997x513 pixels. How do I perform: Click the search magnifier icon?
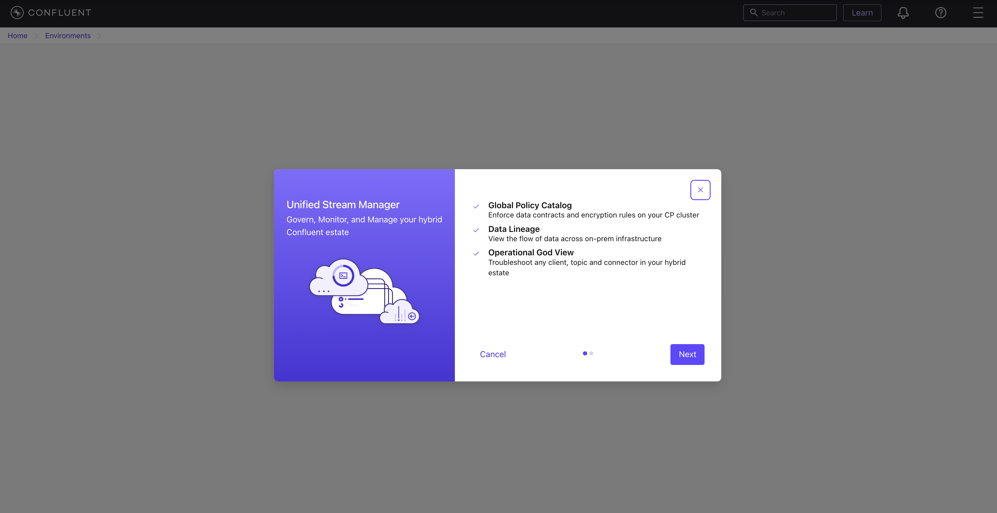coord(754,13)
